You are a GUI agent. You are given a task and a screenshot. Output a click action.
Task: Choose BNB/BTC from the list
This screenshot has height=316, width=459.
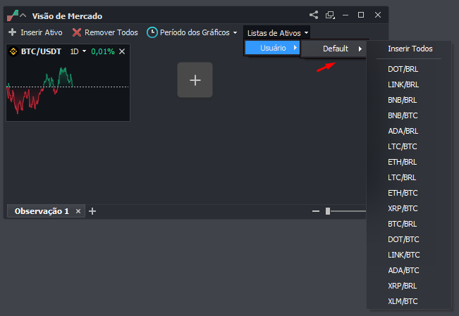click(x=403, y=115)
